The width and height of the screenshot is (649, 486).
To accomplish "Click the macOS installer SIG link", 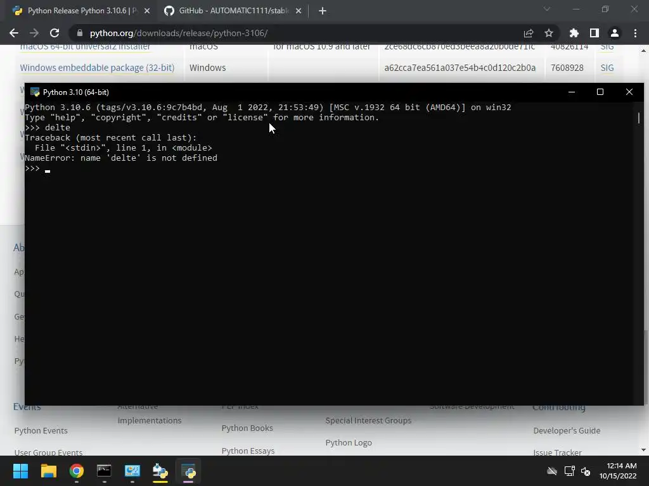I will coord(607,47).
